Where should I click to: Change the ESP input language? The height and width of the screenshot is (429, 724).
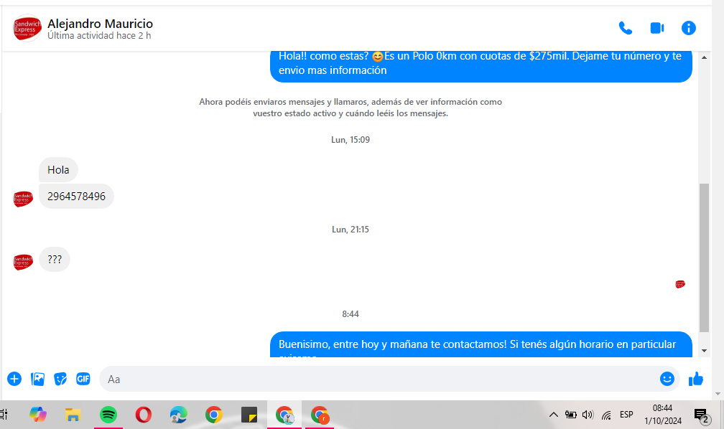626,415
